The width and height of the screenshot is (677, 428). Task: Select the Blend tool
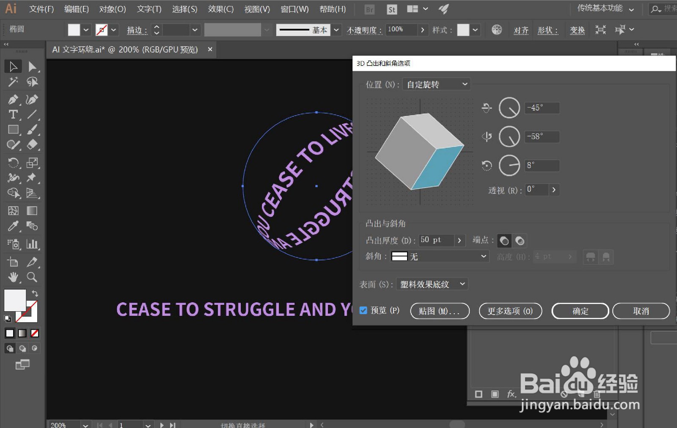[x=32, y=226]
